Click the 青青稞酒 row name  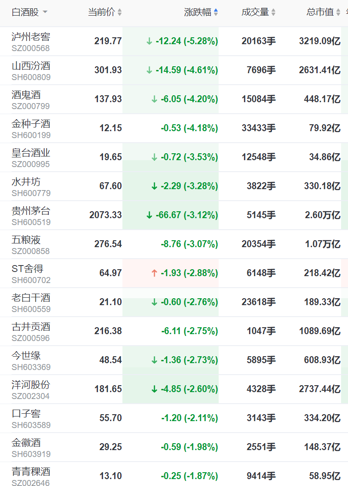click(31, 472)
